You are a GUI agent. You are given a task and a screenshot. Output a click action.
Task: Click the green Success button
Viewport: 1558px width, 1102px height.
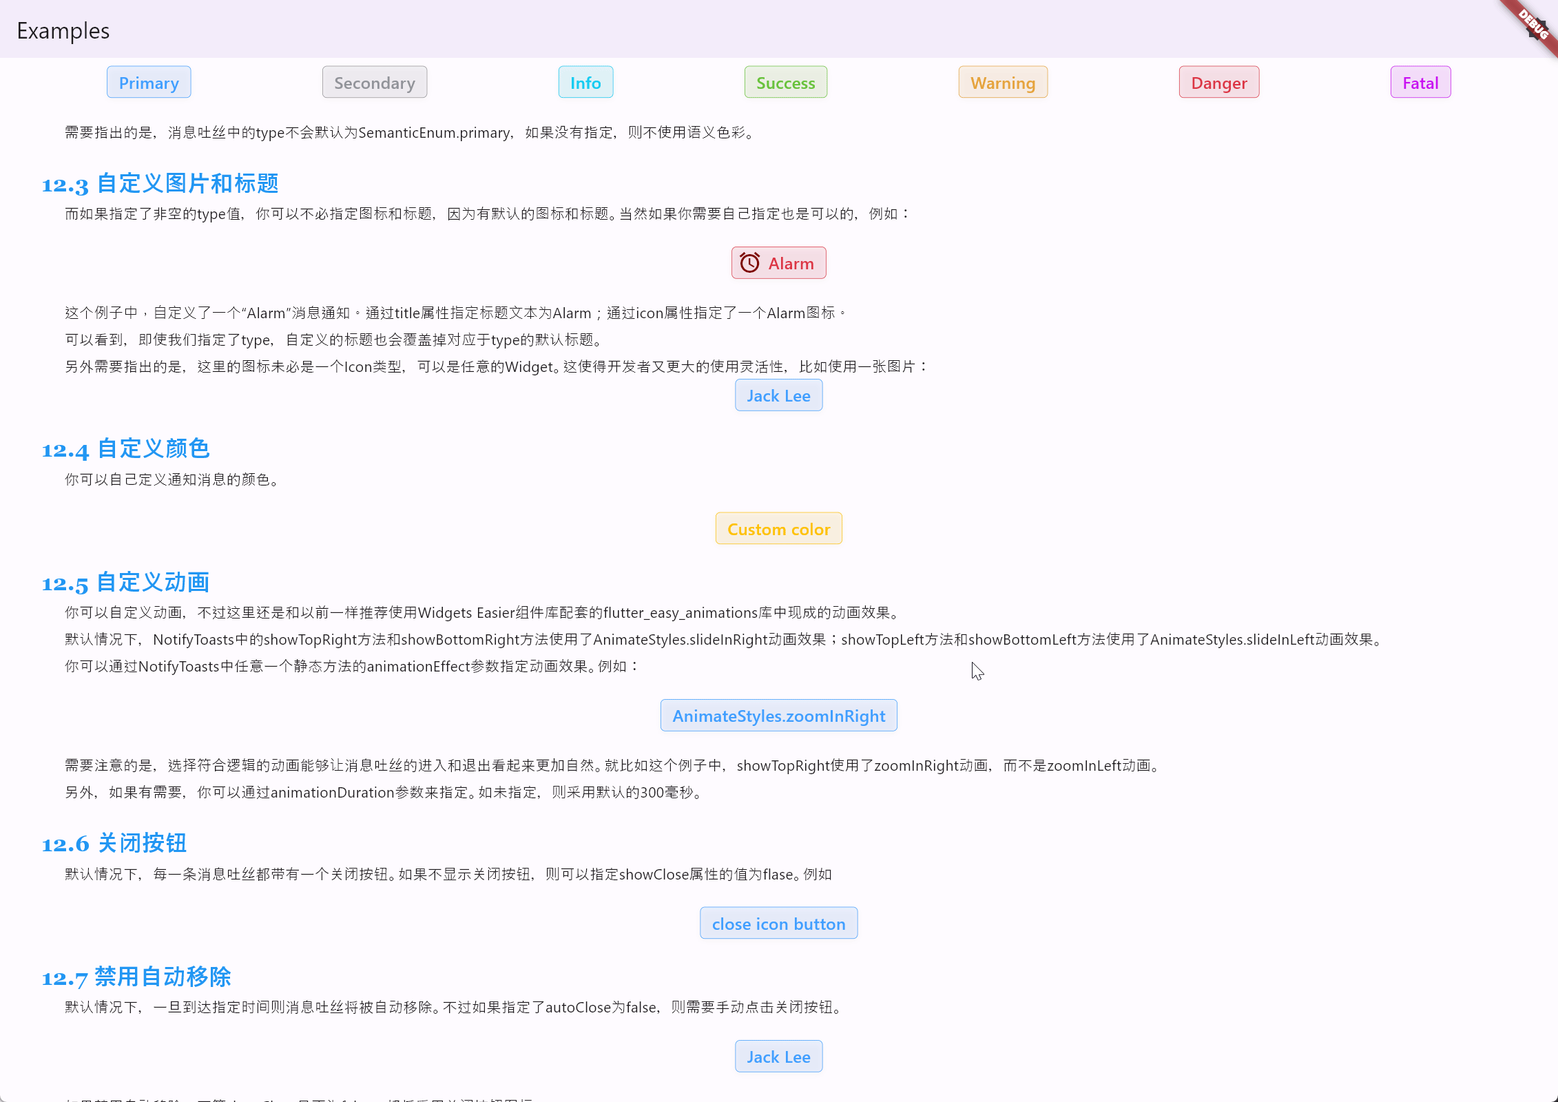[x=785, y=83]
